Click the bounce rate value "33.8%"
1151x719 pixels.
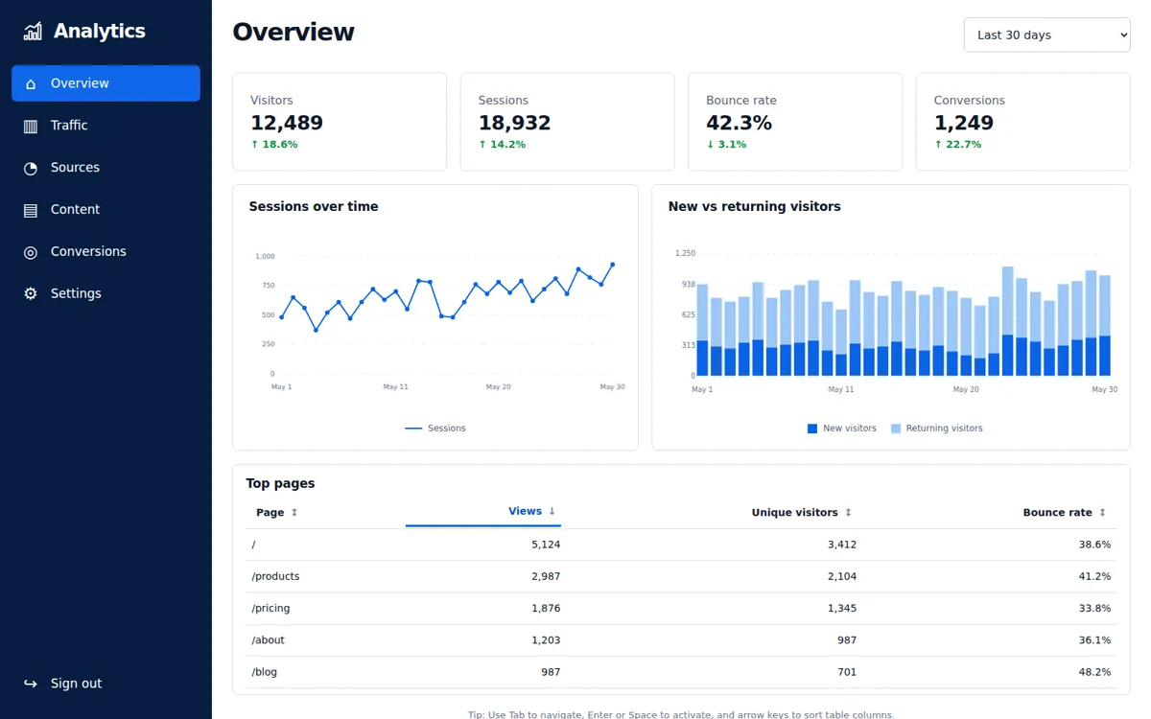[1094, 608]
